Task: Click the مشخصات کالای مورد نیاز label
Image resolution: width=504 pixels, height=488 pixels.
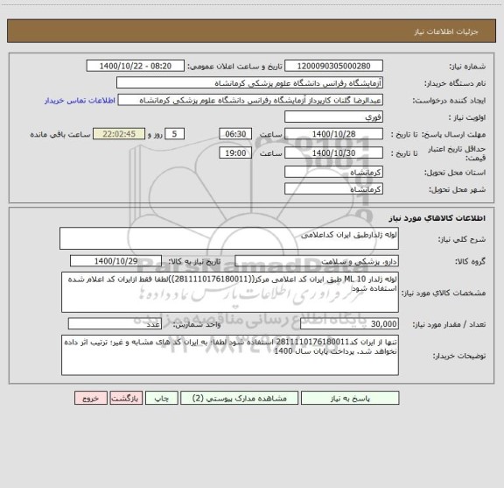Action: tap(444, 293)
